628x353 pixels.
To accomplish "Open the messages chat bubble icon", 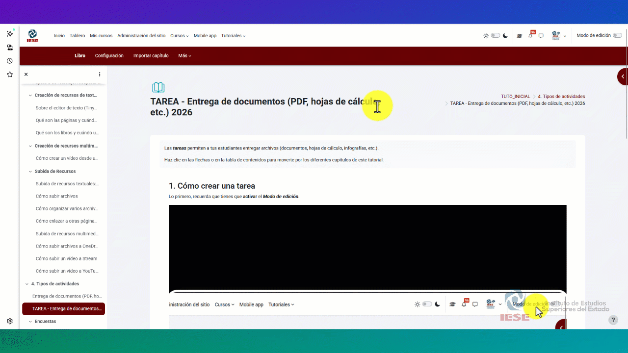I will click(541, 35).
